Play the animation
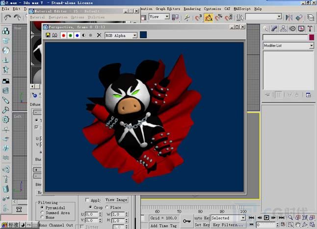The width and height of the screenshot is (317, 229). [266, 218]
